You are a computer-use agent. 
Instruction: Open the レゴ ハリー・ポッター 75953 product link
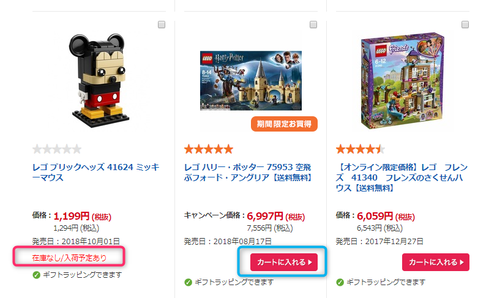click(x=248, y=172)
